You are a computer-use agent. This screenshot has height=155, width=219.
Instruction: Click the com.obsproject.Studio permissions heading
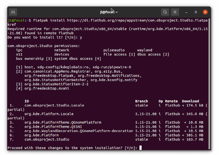click(43, 46)
